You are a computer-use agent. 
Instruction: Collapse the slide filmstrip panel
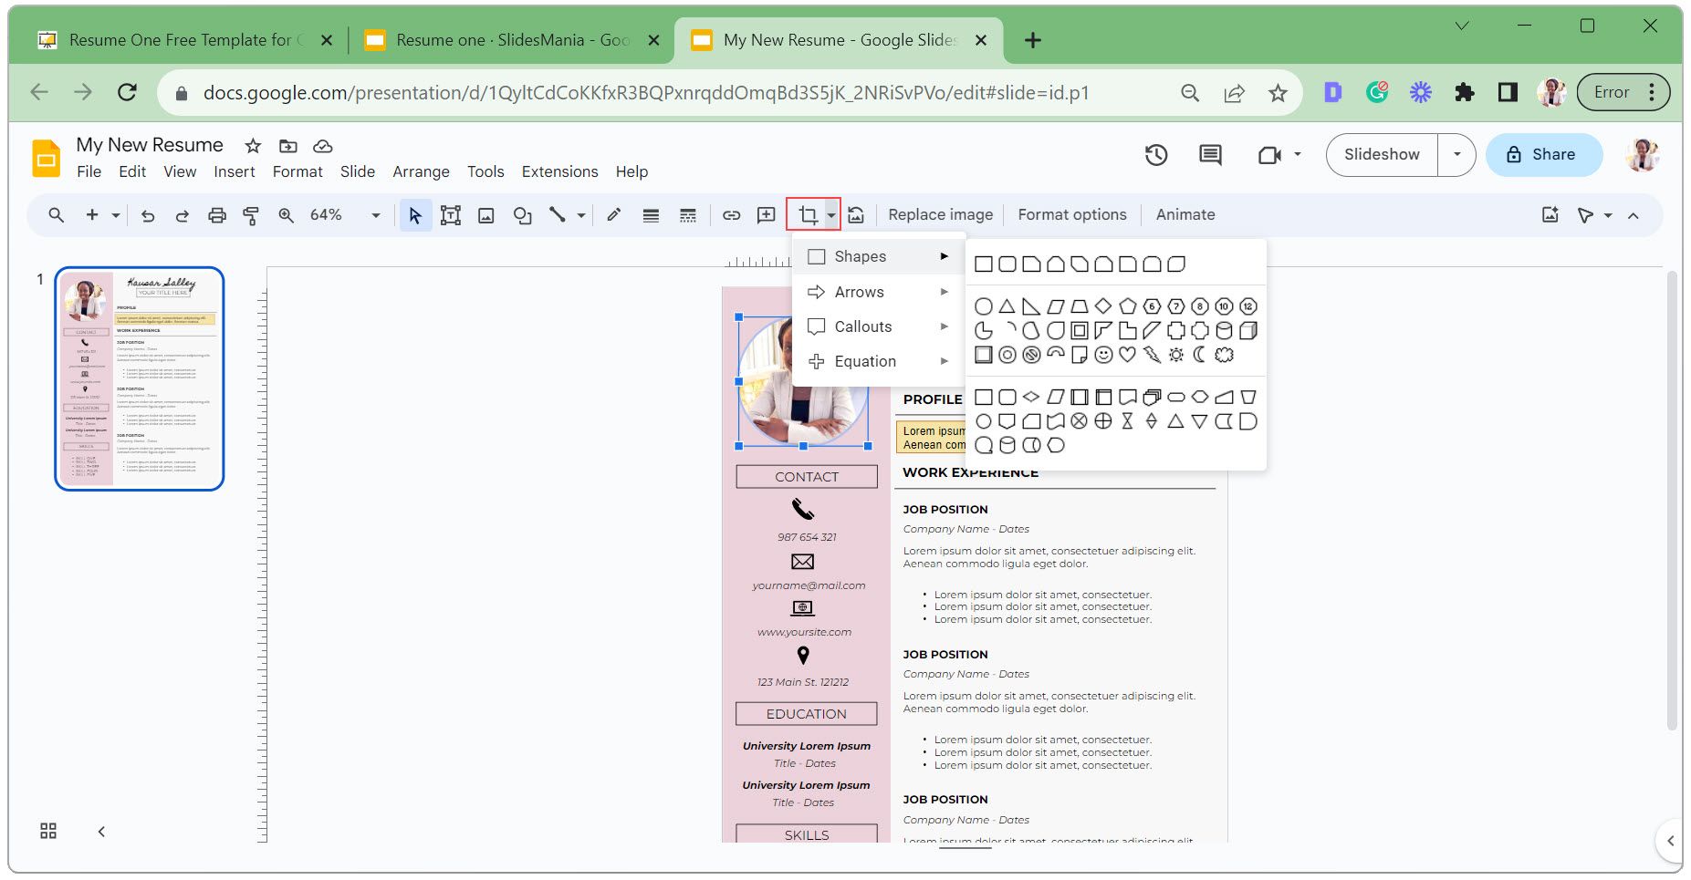101,831
